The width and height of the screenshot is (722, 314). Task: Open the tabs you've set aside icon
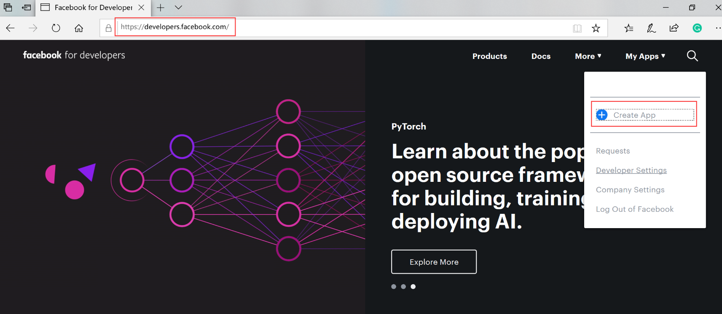pos(8,7)
